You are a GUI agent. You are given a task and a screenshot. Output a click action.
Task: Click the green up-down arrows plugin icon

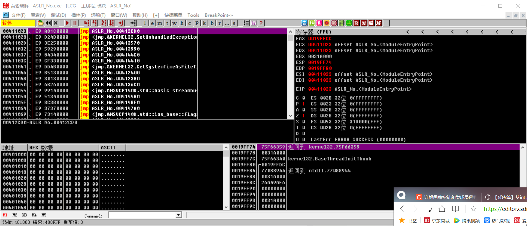(x=312, y=23)
